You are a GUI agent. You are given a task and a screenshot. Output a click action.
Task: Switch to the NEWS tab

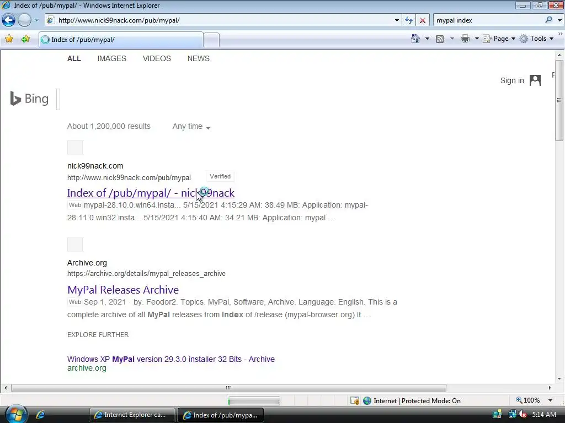click(199, 58)
